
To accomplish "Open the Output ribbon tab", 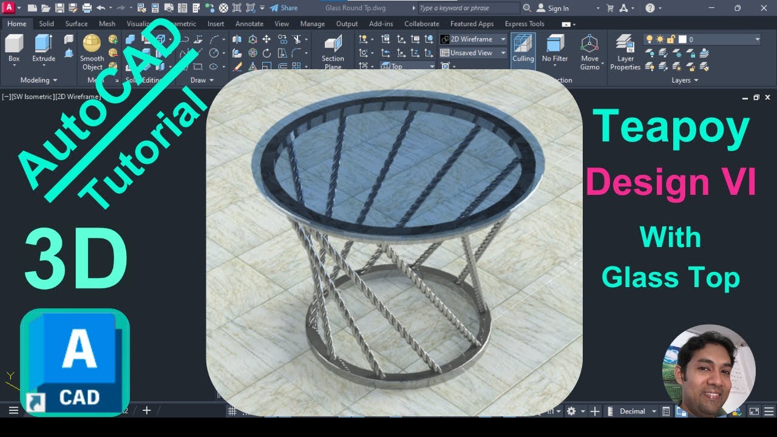I will pyautogui.click(x=347, y=24).
